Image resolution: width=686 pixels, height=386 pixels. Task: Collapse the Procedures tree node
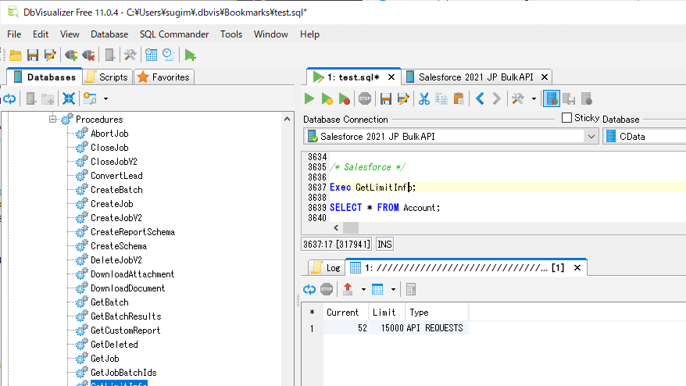point(53,119)
